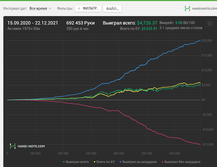The height and width of the screenshot is (167, 217).
Task: Toggle the 'Выиграл на шоудауне' legend series
Action: coord(138,162)
